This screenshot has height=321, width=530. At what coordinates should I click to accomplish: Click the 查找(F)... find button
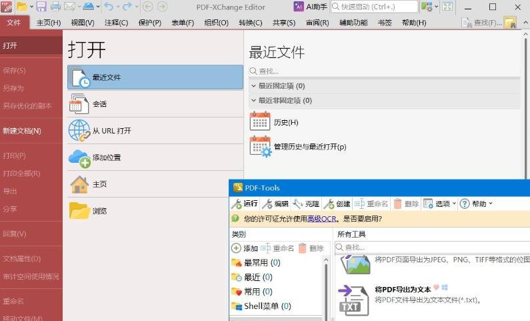pos(481,23)
